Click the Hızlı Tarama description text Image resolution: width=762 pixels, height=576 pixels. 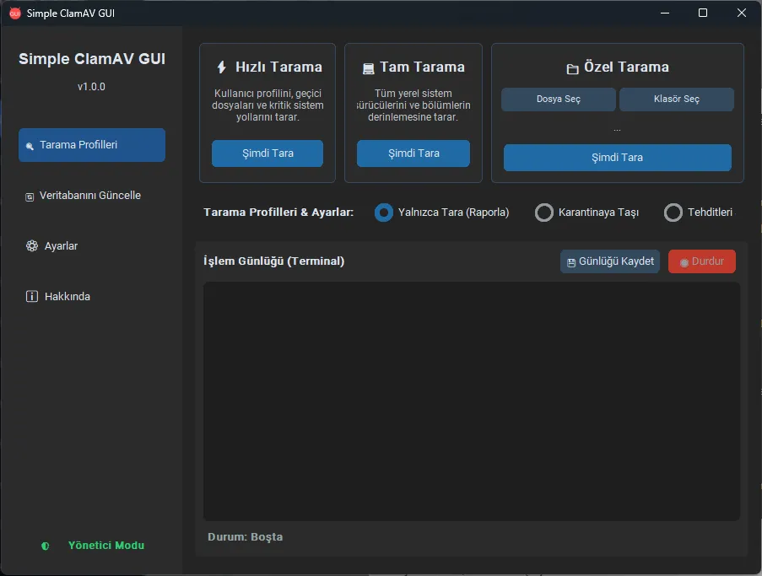[268, 105]
